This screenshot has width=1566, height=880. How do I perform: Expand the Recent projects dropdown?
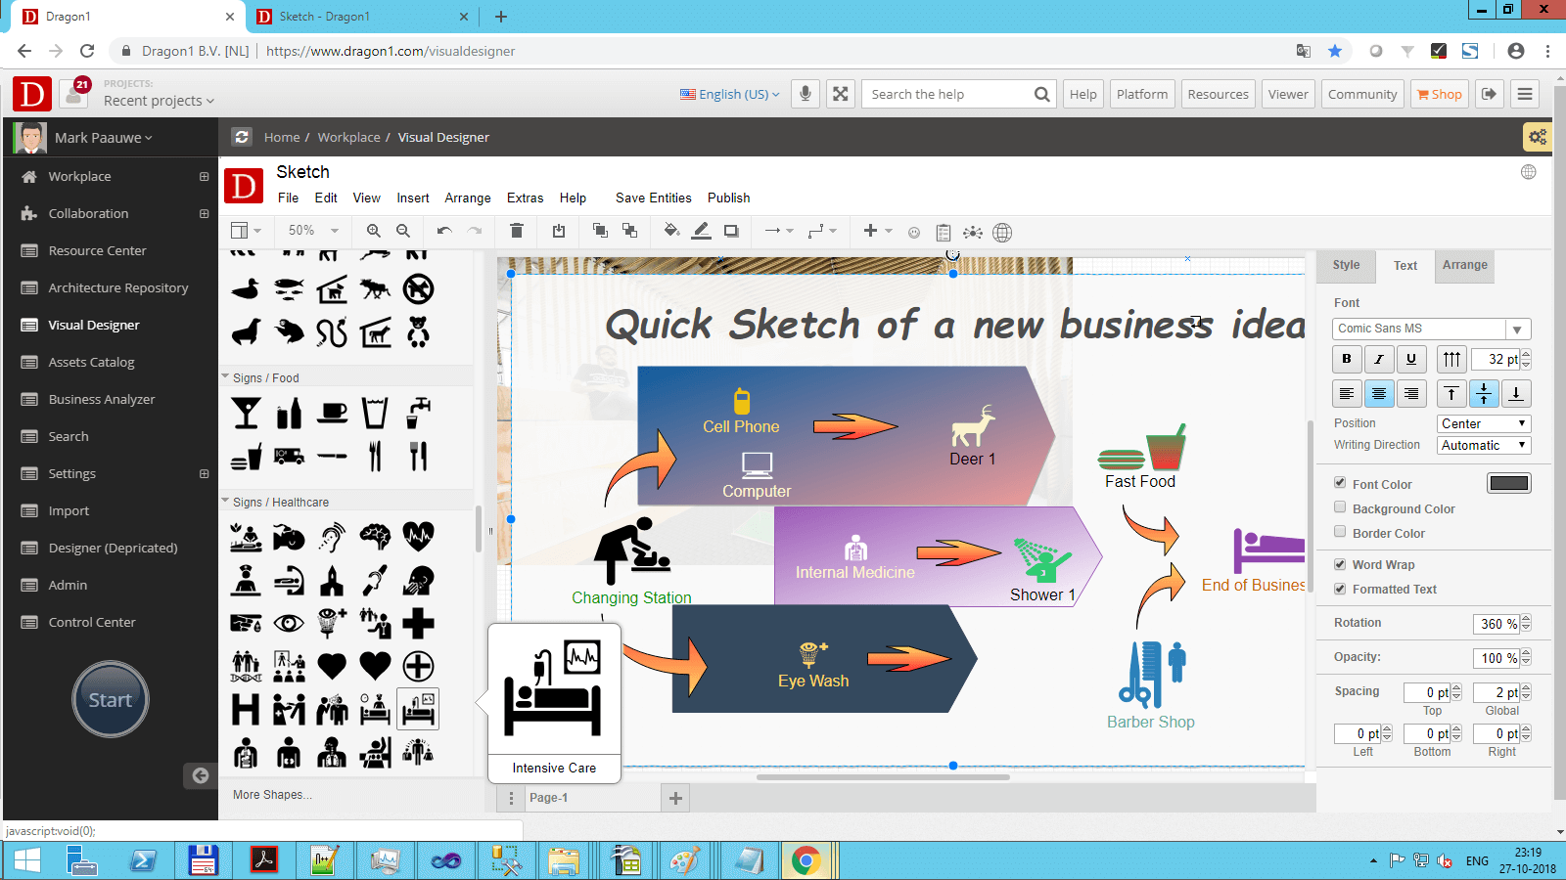click(x=159, y=100)
